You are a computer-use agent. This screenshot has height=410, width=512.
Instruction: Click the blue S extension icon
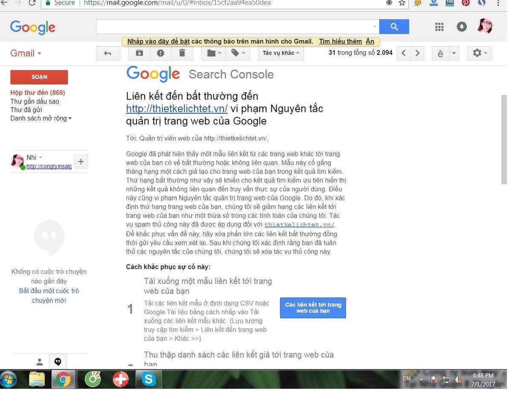[482, 3]
